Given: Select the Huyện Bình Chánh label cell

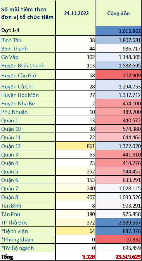Looking at the screenshot, I should point(28,66).
